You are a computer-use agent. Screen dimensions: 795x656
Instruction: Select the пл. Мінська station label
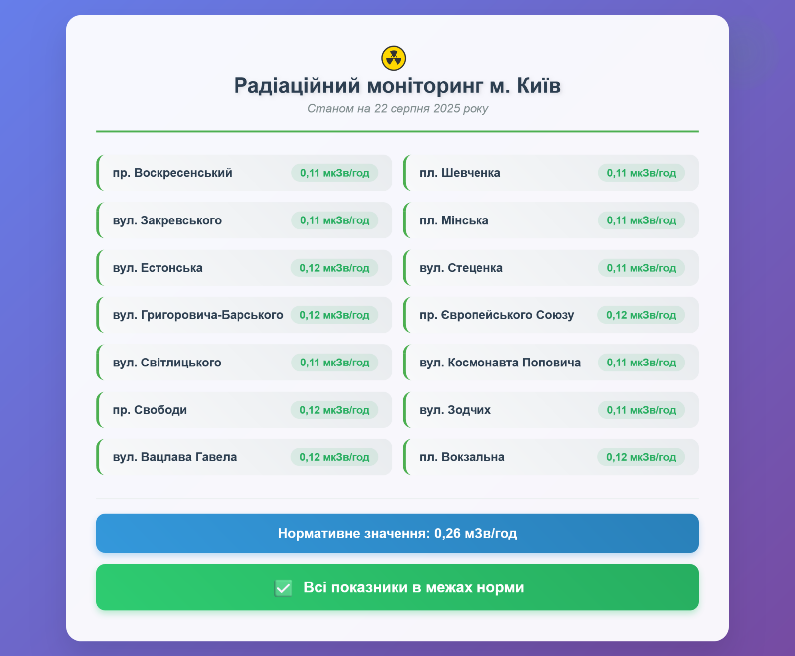454,220
